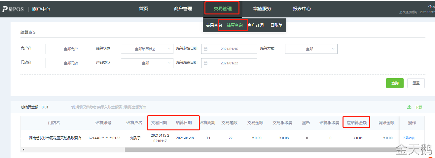Click the 调账金额 column header
Image resolution: width=435 pixels, height=158 pixels.
coord(386,123)
